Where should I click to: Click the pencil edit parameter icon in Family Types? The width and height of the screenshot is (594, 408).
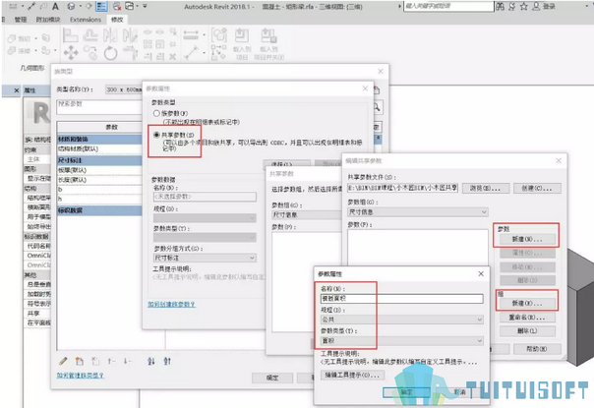tap(63, 361)
